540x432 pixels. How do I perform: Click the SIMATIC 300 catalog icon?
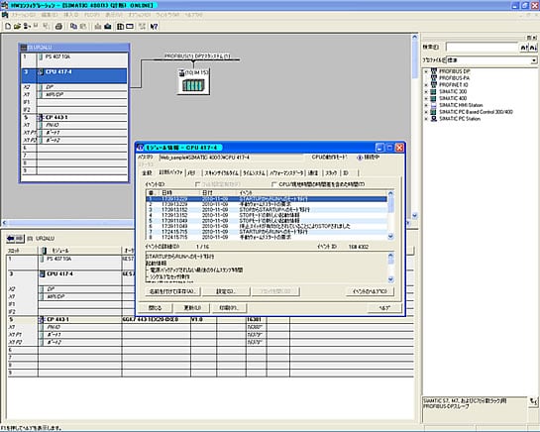[434, 91]
